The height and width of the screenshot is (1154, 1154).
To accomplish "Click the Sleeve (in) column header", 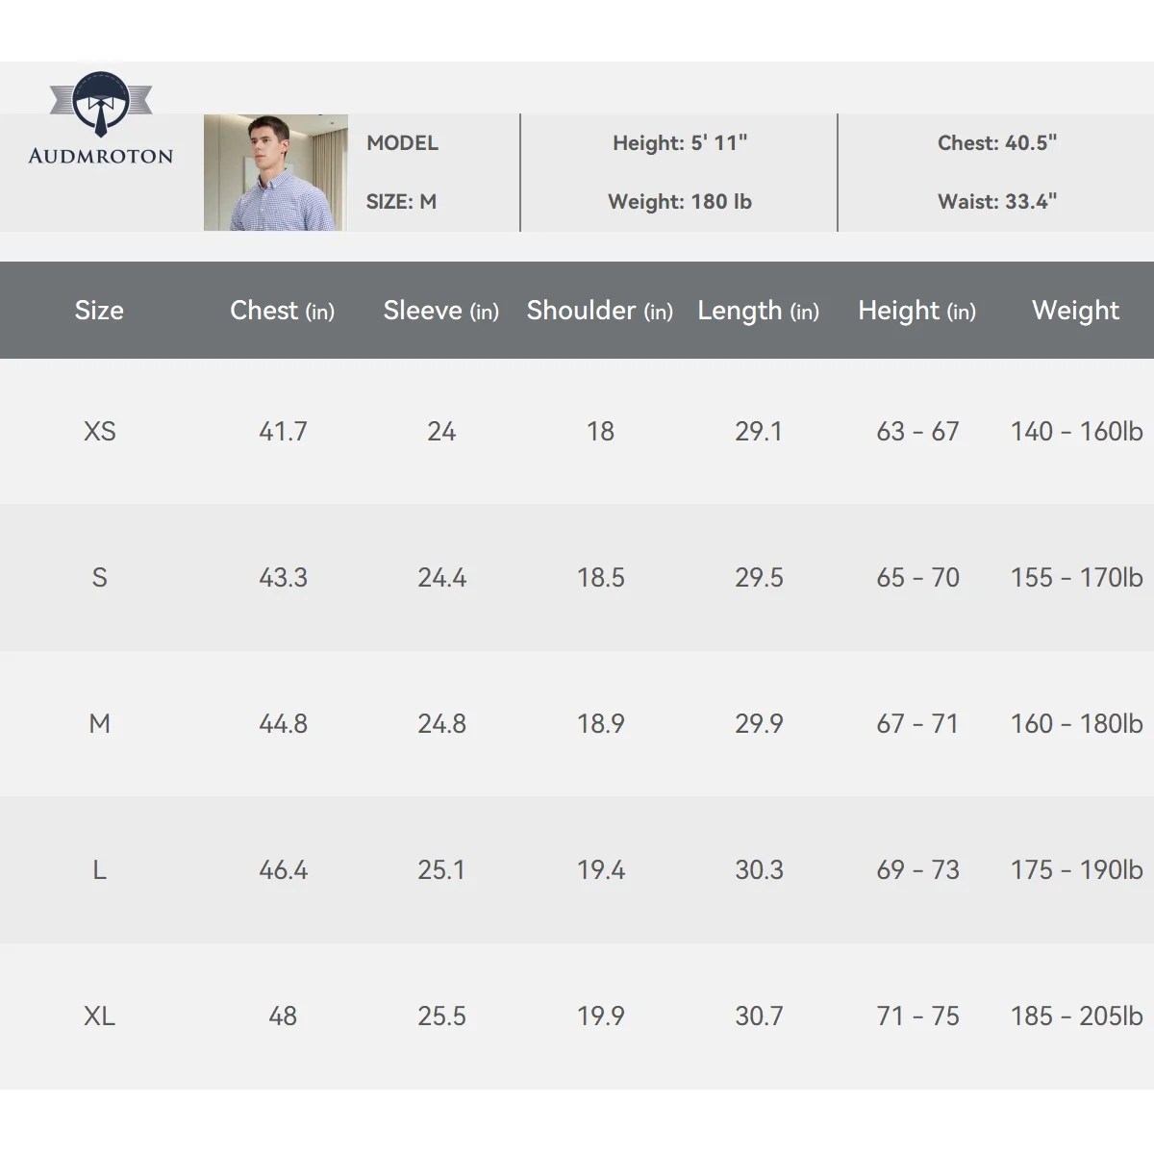I will (440, 310).
